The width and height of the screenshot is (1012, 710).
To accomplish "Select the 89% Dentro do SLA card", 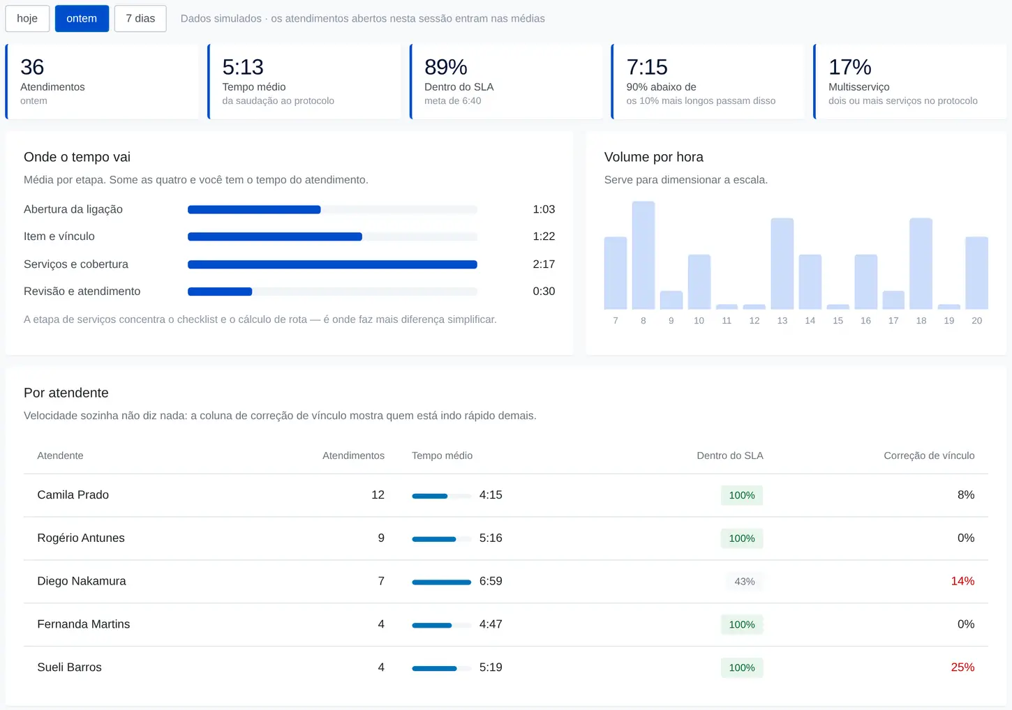I will pos(506,82).
